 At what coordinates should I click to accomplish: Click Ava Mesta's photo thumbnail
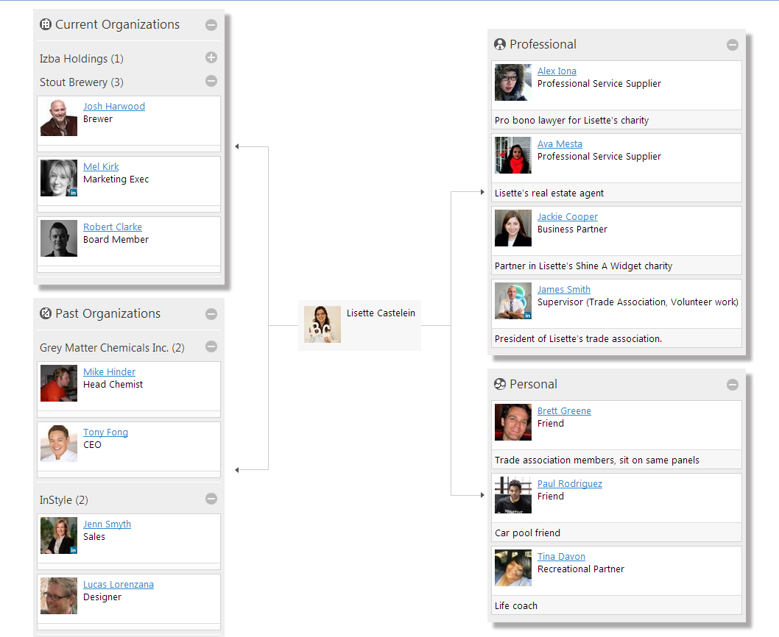[513, 155]
